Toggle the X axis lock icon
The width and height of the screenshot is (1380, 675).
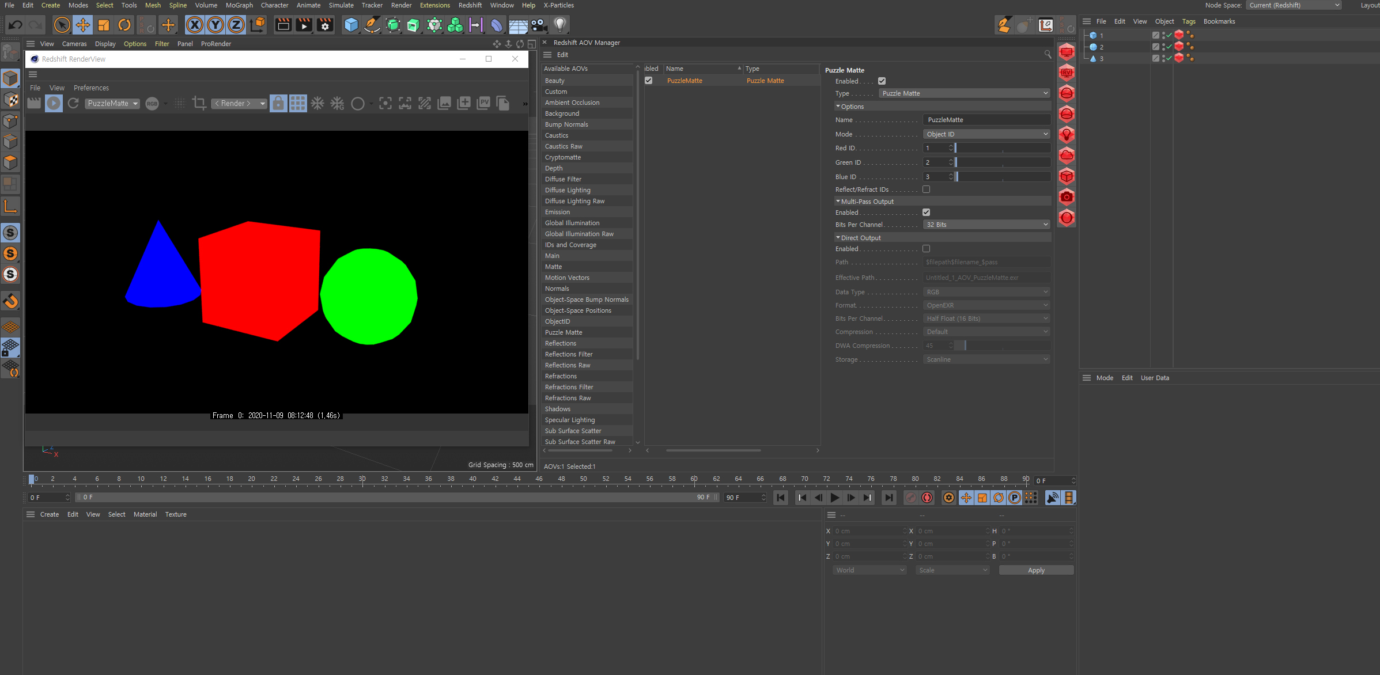tap(195, 25)
